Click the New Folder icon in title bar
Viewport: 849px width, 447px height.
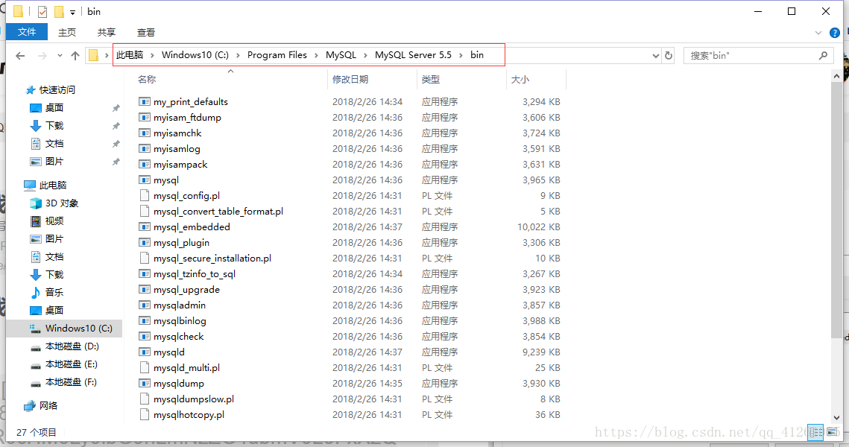pyautogui.click(x=59, y=11)
